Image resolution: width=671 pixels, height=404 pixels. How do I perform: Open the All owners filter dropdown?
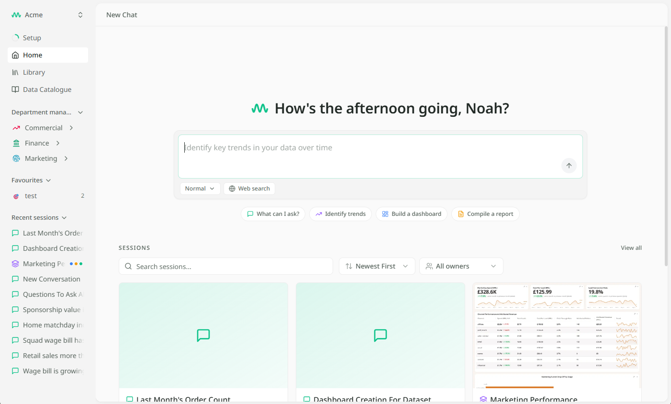pos(461,266)
